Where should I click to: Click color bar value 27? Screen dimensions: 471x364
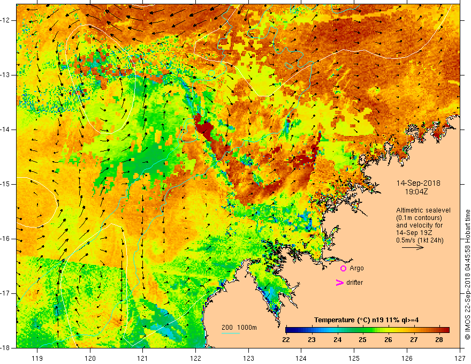414,340
